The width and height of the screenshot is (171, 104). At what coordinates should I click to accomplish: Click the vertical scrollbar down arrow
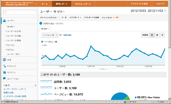pos(169,99)
